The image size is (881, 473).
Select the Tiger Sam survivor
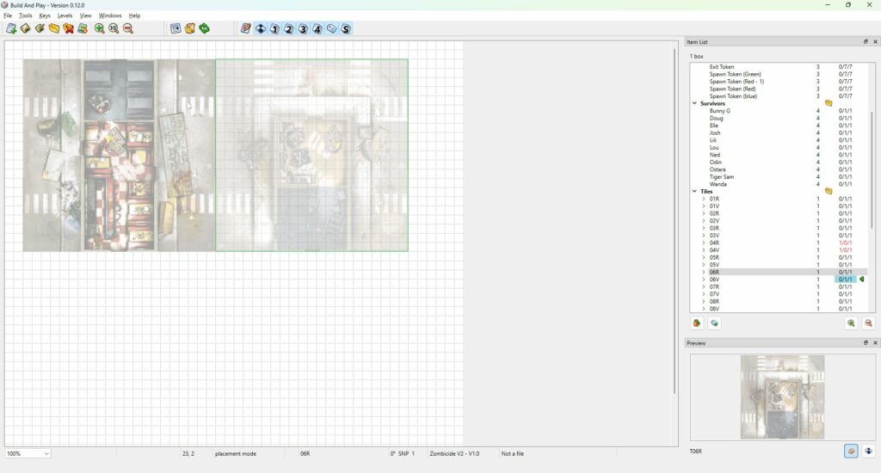coord(722,177)
